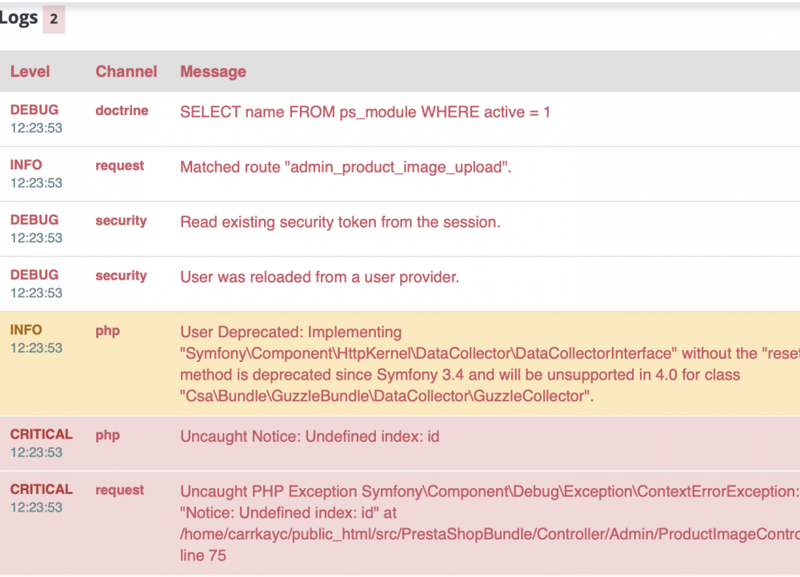Click the security channel of the token row
The width and height of the screenshot is (800, 577).
coord(121,221)
